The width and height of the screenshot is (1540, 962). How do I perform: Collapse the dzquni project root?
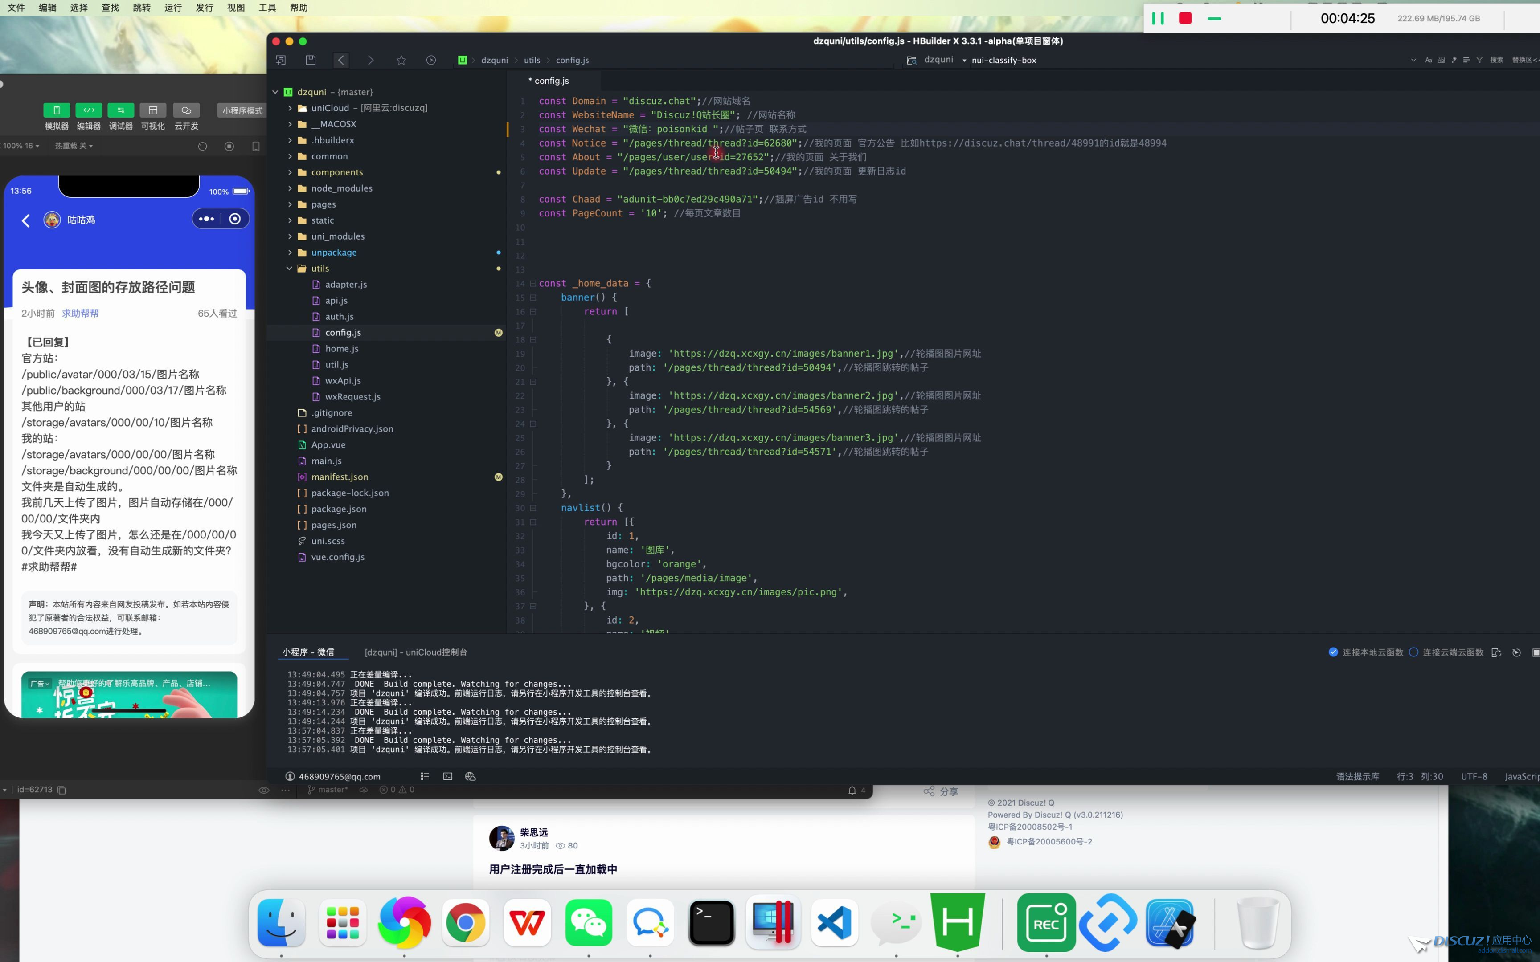[275, 92]
